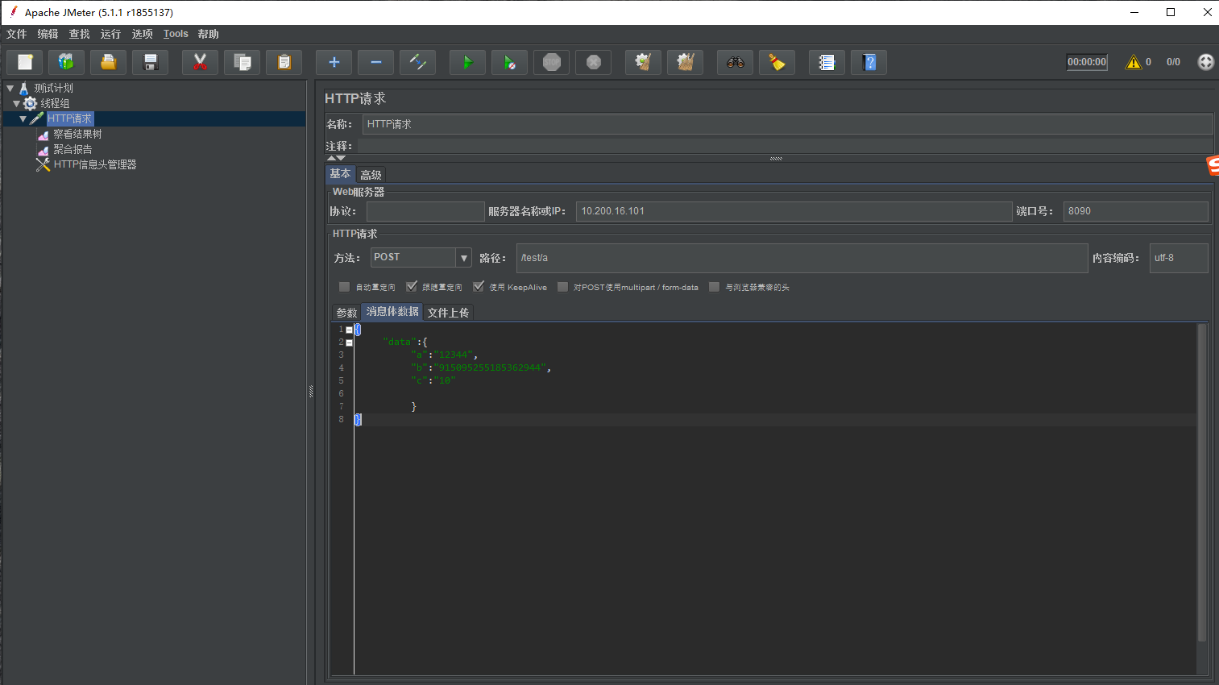The height and width of the screenshot is (685, 1219).
Task: Collapse all nodes with the minus icon
Action: [375, 62]
